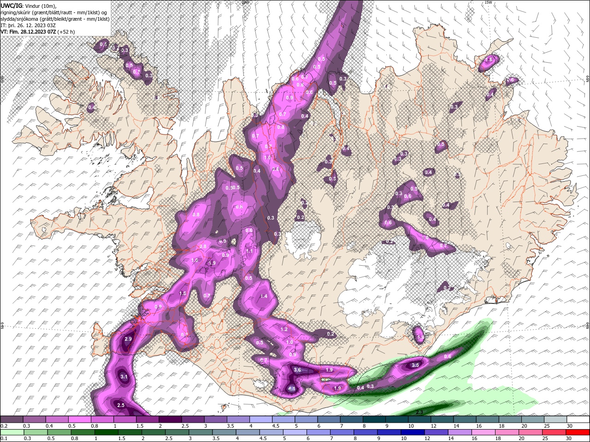Select the upper legend swatch between 9 and 10
Screen dimensions: 590x442
click(x=397, y=419)
